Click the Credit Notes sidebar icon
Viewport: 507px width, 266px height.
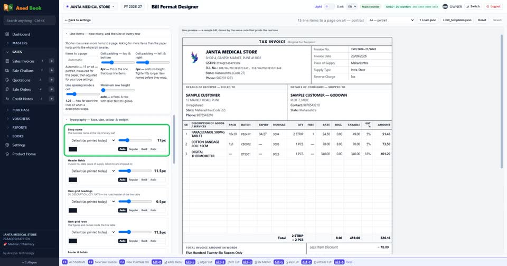point(7,99)
